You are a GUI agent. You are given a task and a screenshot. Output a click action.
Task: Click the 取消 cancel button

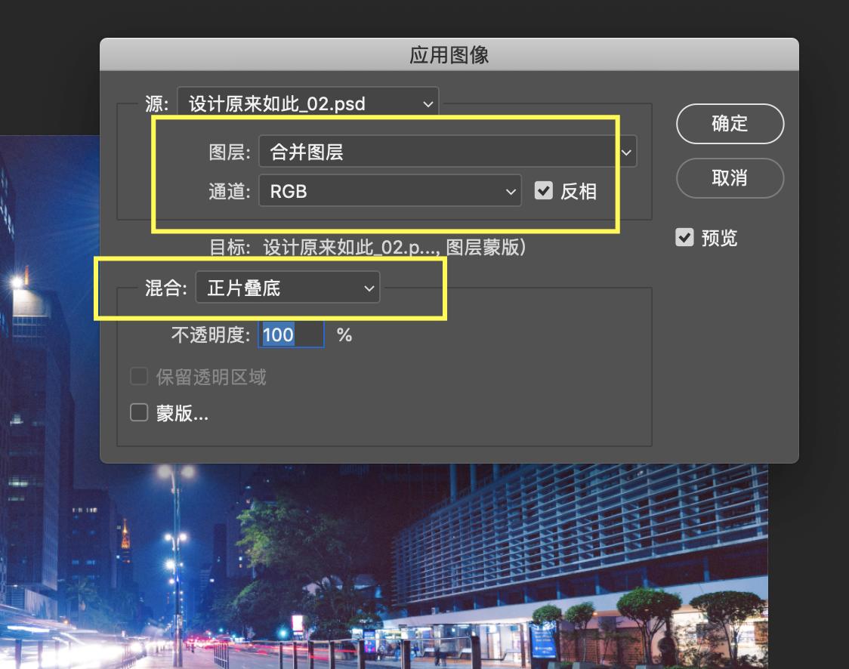[730, 178]
